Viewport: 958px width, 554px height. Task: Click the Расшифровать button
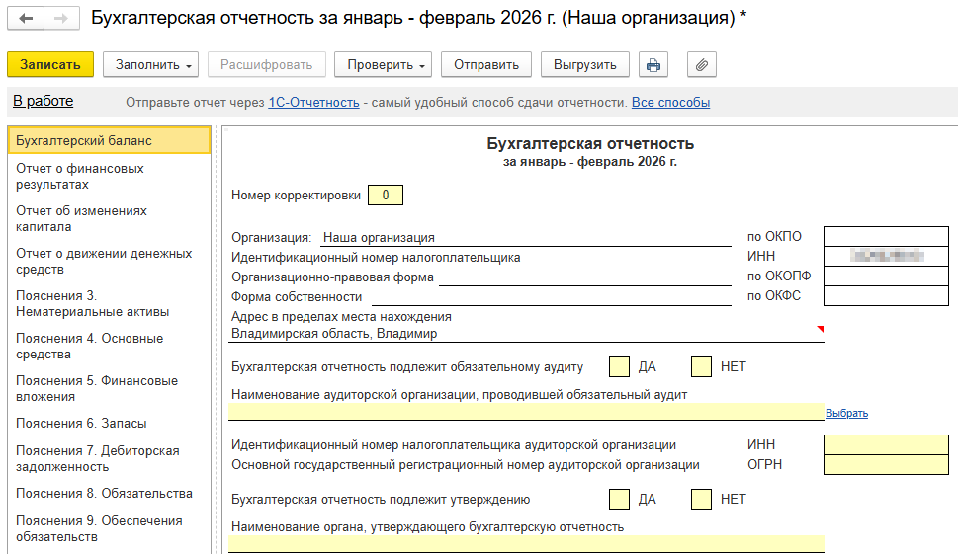tap(266, 64)
